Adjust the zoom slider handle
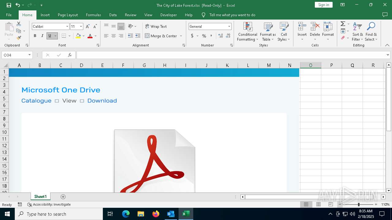The image size is (392, 220). click(x=359, y=204)
